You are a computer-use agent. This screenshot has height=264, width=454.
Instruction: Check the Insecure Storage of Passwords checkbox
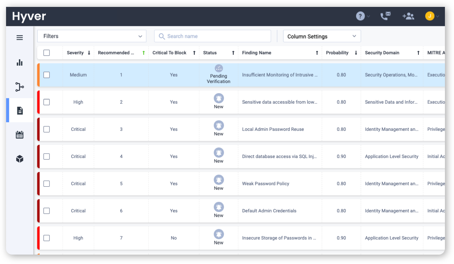pyautogui.click(x=47, y=238)
